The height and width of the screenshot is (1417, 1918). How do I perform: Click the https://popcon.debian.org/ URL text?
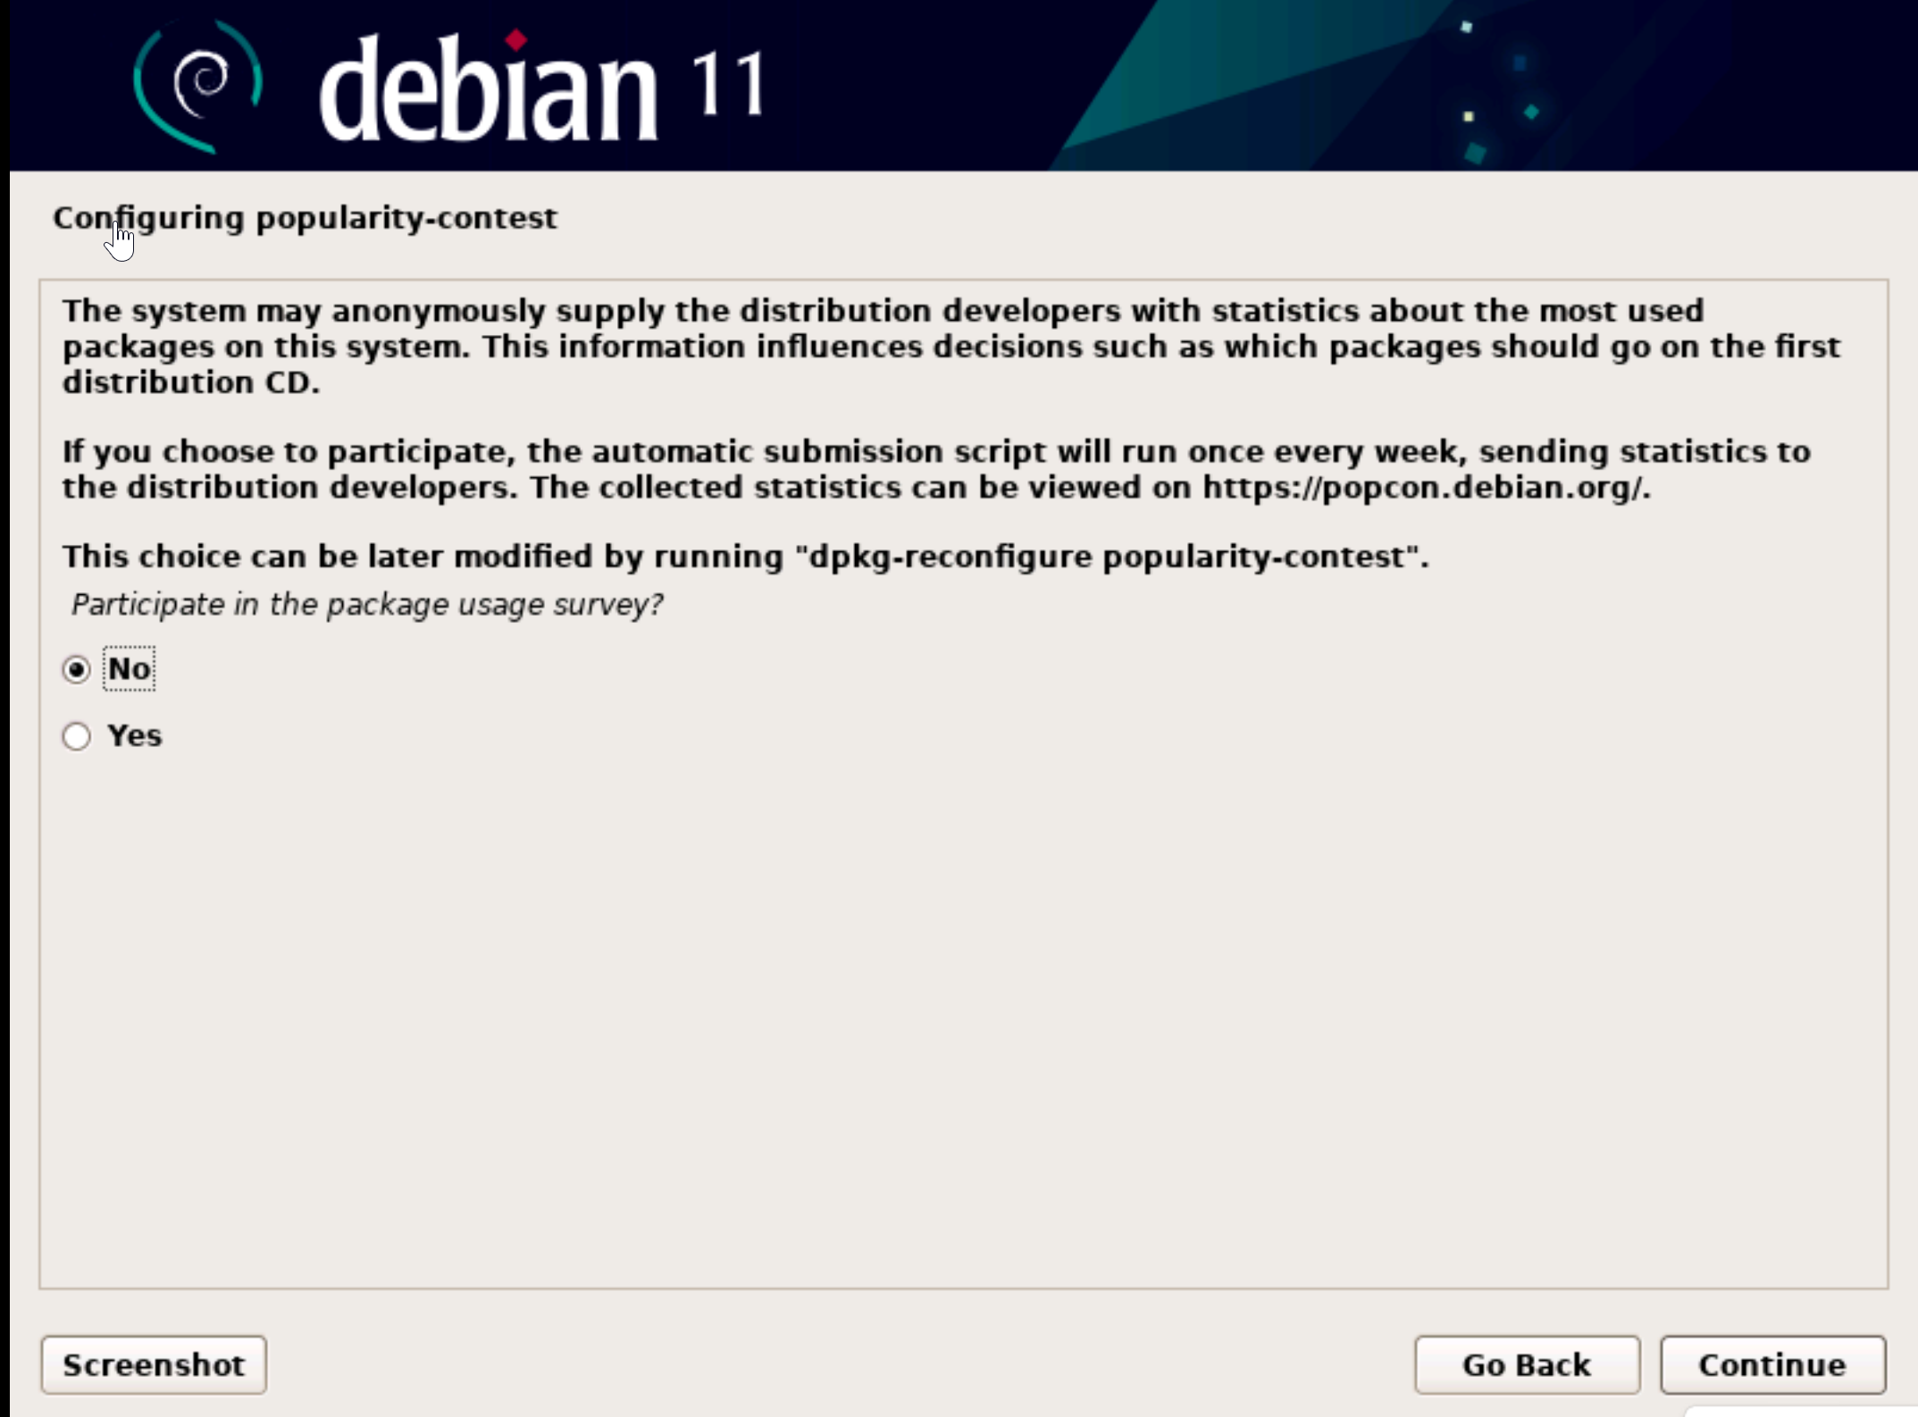pos(1423,488)
